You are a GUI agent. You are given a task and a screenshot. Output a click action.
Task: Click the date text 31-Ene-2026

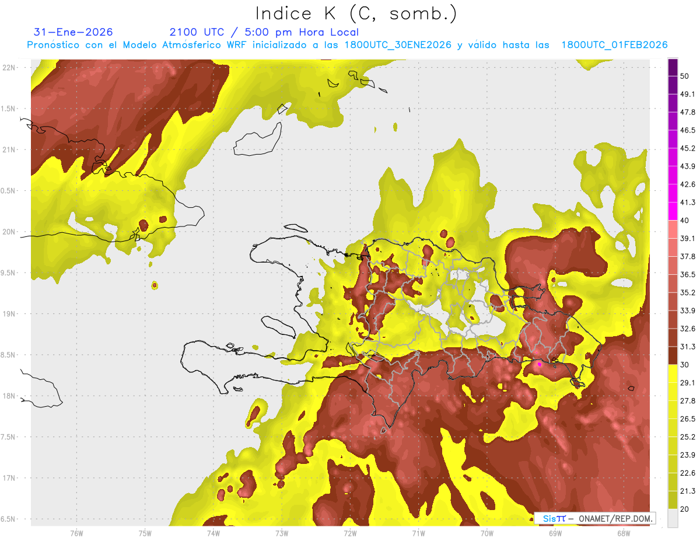click(x=73, y=32)
